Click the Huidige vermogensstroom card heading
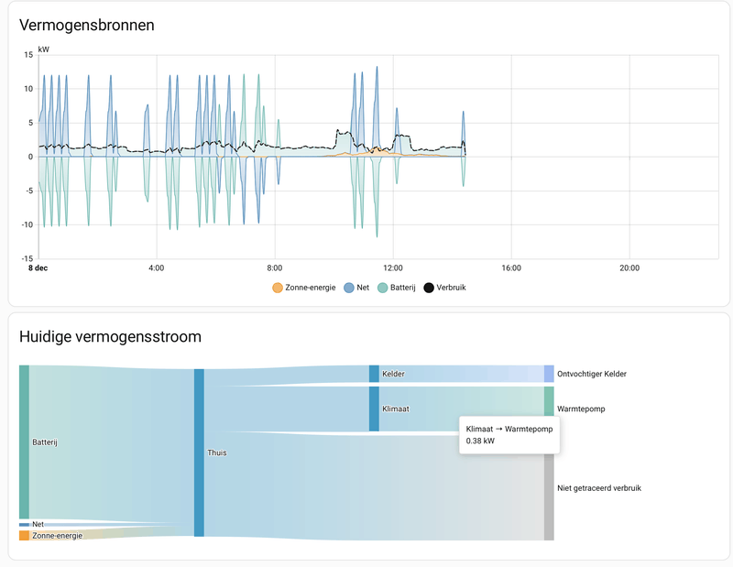This screenshot has height=567, width=733. (x=111, y=336)
